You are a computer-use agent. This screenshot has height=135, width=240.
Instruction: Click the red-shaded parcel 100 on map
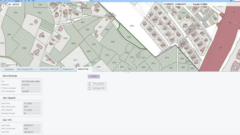coord(221,47)
